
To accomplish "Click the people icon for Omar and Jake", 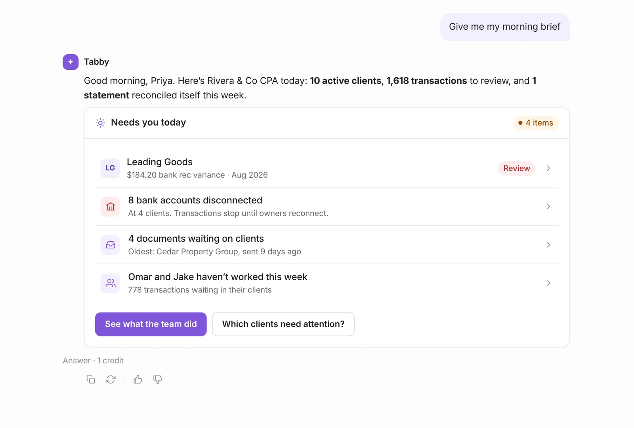I will click(110, 283).
